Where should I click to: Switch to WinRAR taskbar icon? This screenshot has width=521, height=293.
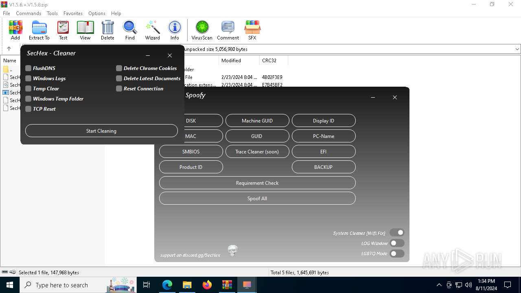coord(227,285)
